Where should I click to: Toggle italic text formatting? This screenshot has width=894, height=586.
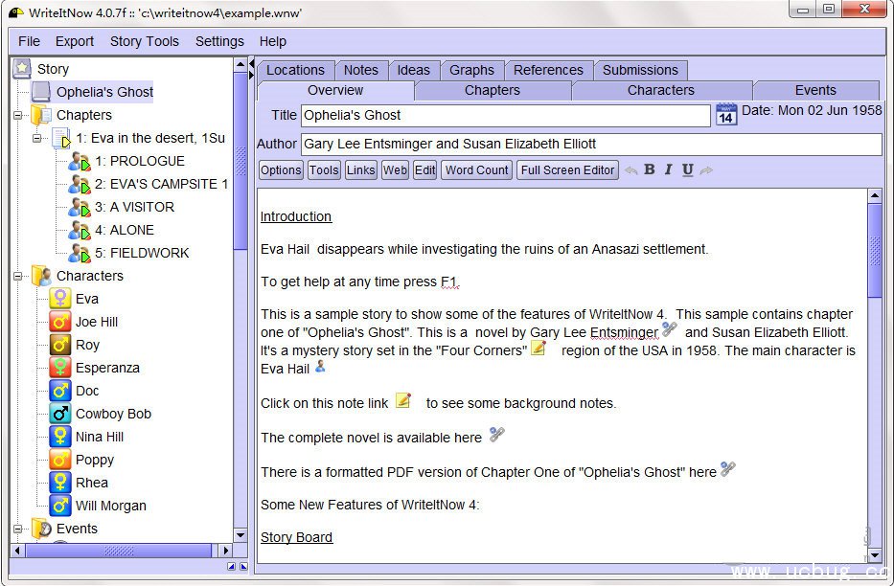[668, 169]
